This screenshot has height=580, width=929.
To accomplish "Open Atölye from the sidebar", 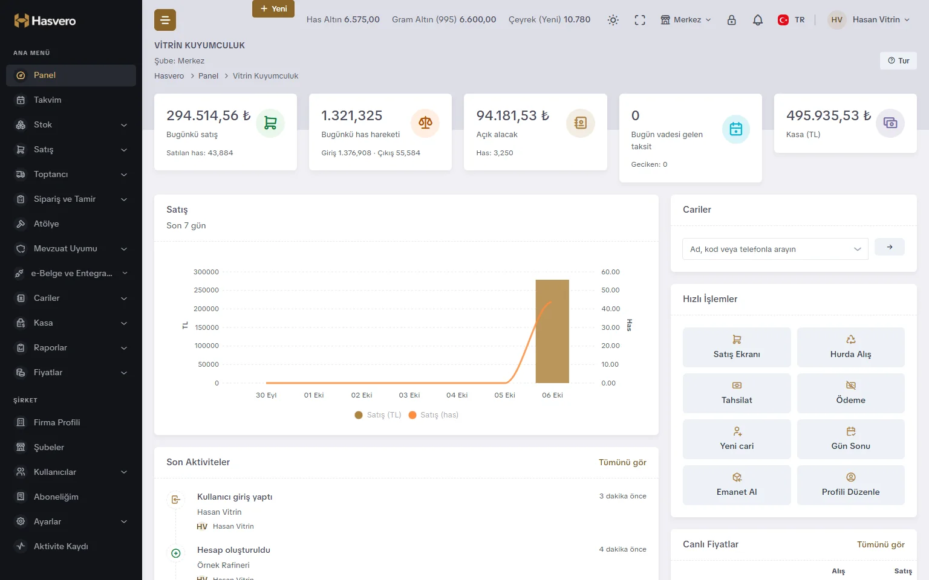I will (71, 224).
